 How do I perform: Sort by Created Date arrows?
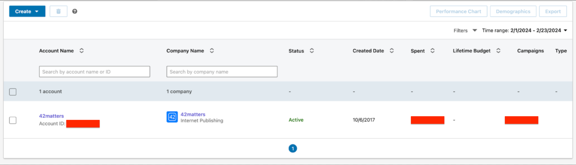[392, 51]
